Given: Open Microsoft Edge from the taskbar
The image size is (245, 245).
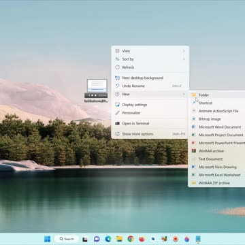Looking at the screenshot, I should 108,239.
